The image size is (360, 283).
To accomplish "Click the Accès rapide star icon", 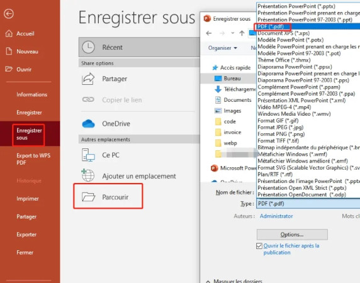I will click(x=215, y=67).
